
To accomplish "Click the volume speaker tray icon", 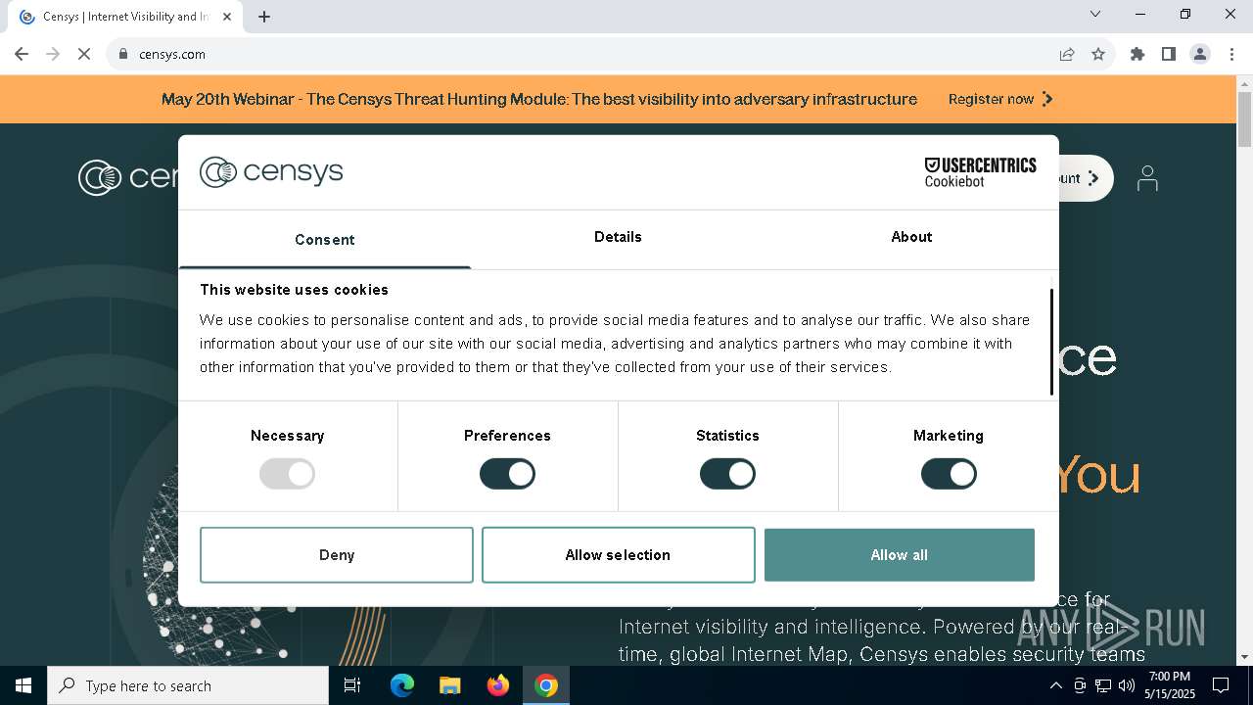I will (1127, 685).
